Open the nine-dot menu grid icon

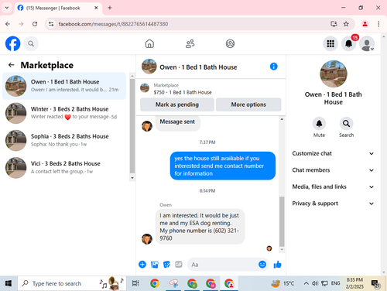pyautogui.click(x=330, y=43)
